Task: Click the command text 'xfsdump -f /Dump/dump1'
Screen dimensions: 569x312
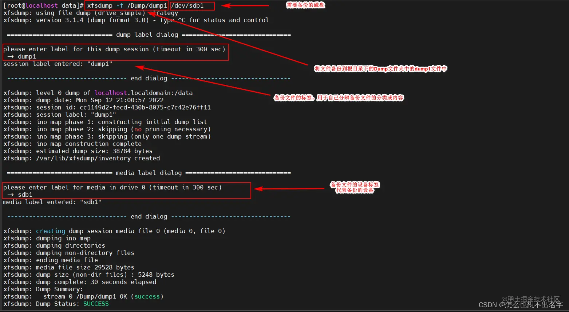Action: pyautogui.click(x=127, y=5)
